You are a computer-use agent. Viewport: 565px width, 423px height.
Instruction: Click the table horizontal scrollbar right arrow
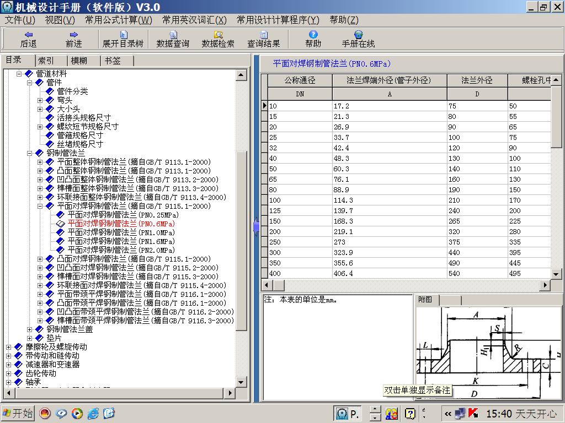coord(545,285)
